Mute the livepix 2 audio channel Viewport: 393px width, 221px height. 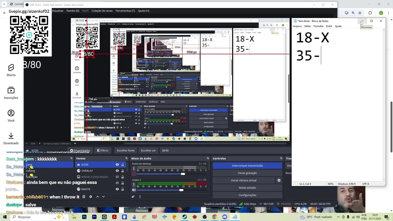coord(134,190)
